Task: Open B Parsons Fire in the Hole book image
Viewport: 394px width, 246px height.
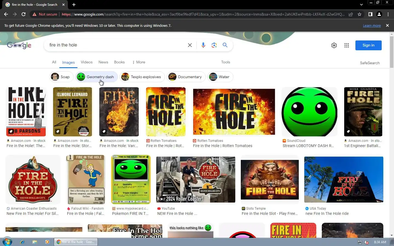Action: point(26,112)
